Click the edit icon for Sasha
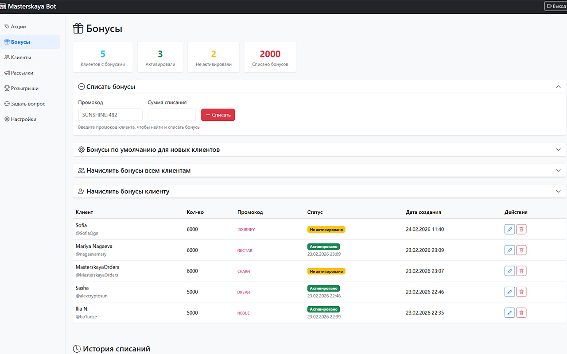 coord(509,292)
